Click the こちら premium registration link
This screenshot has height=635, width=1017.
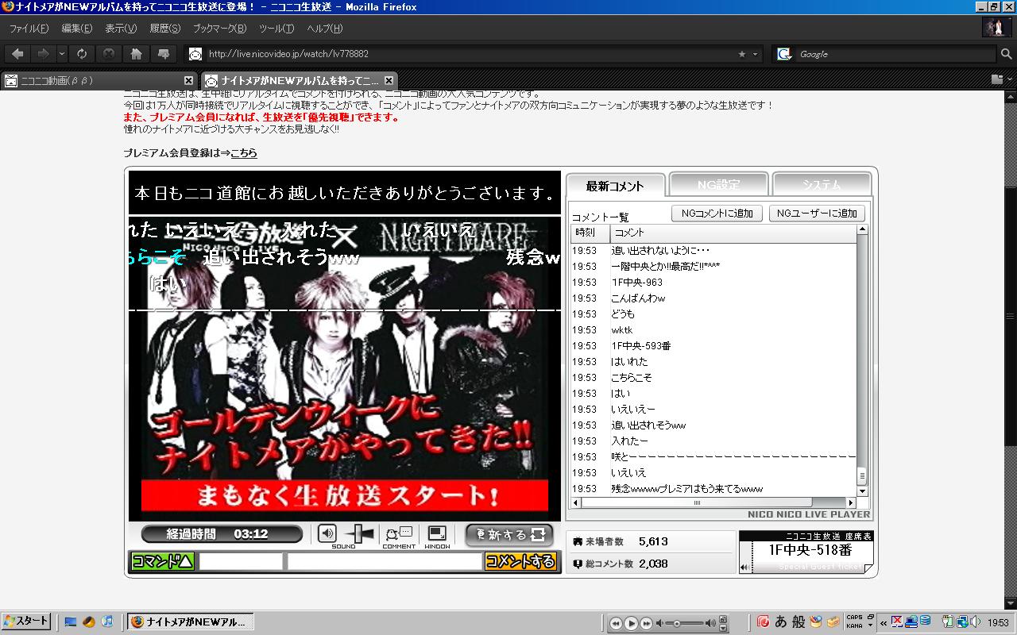tap(244, 153)
